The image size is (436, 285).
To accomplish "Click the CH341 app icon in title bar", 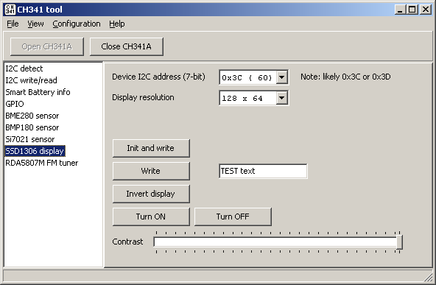I will pyautogui.click(x=10, y=10).
